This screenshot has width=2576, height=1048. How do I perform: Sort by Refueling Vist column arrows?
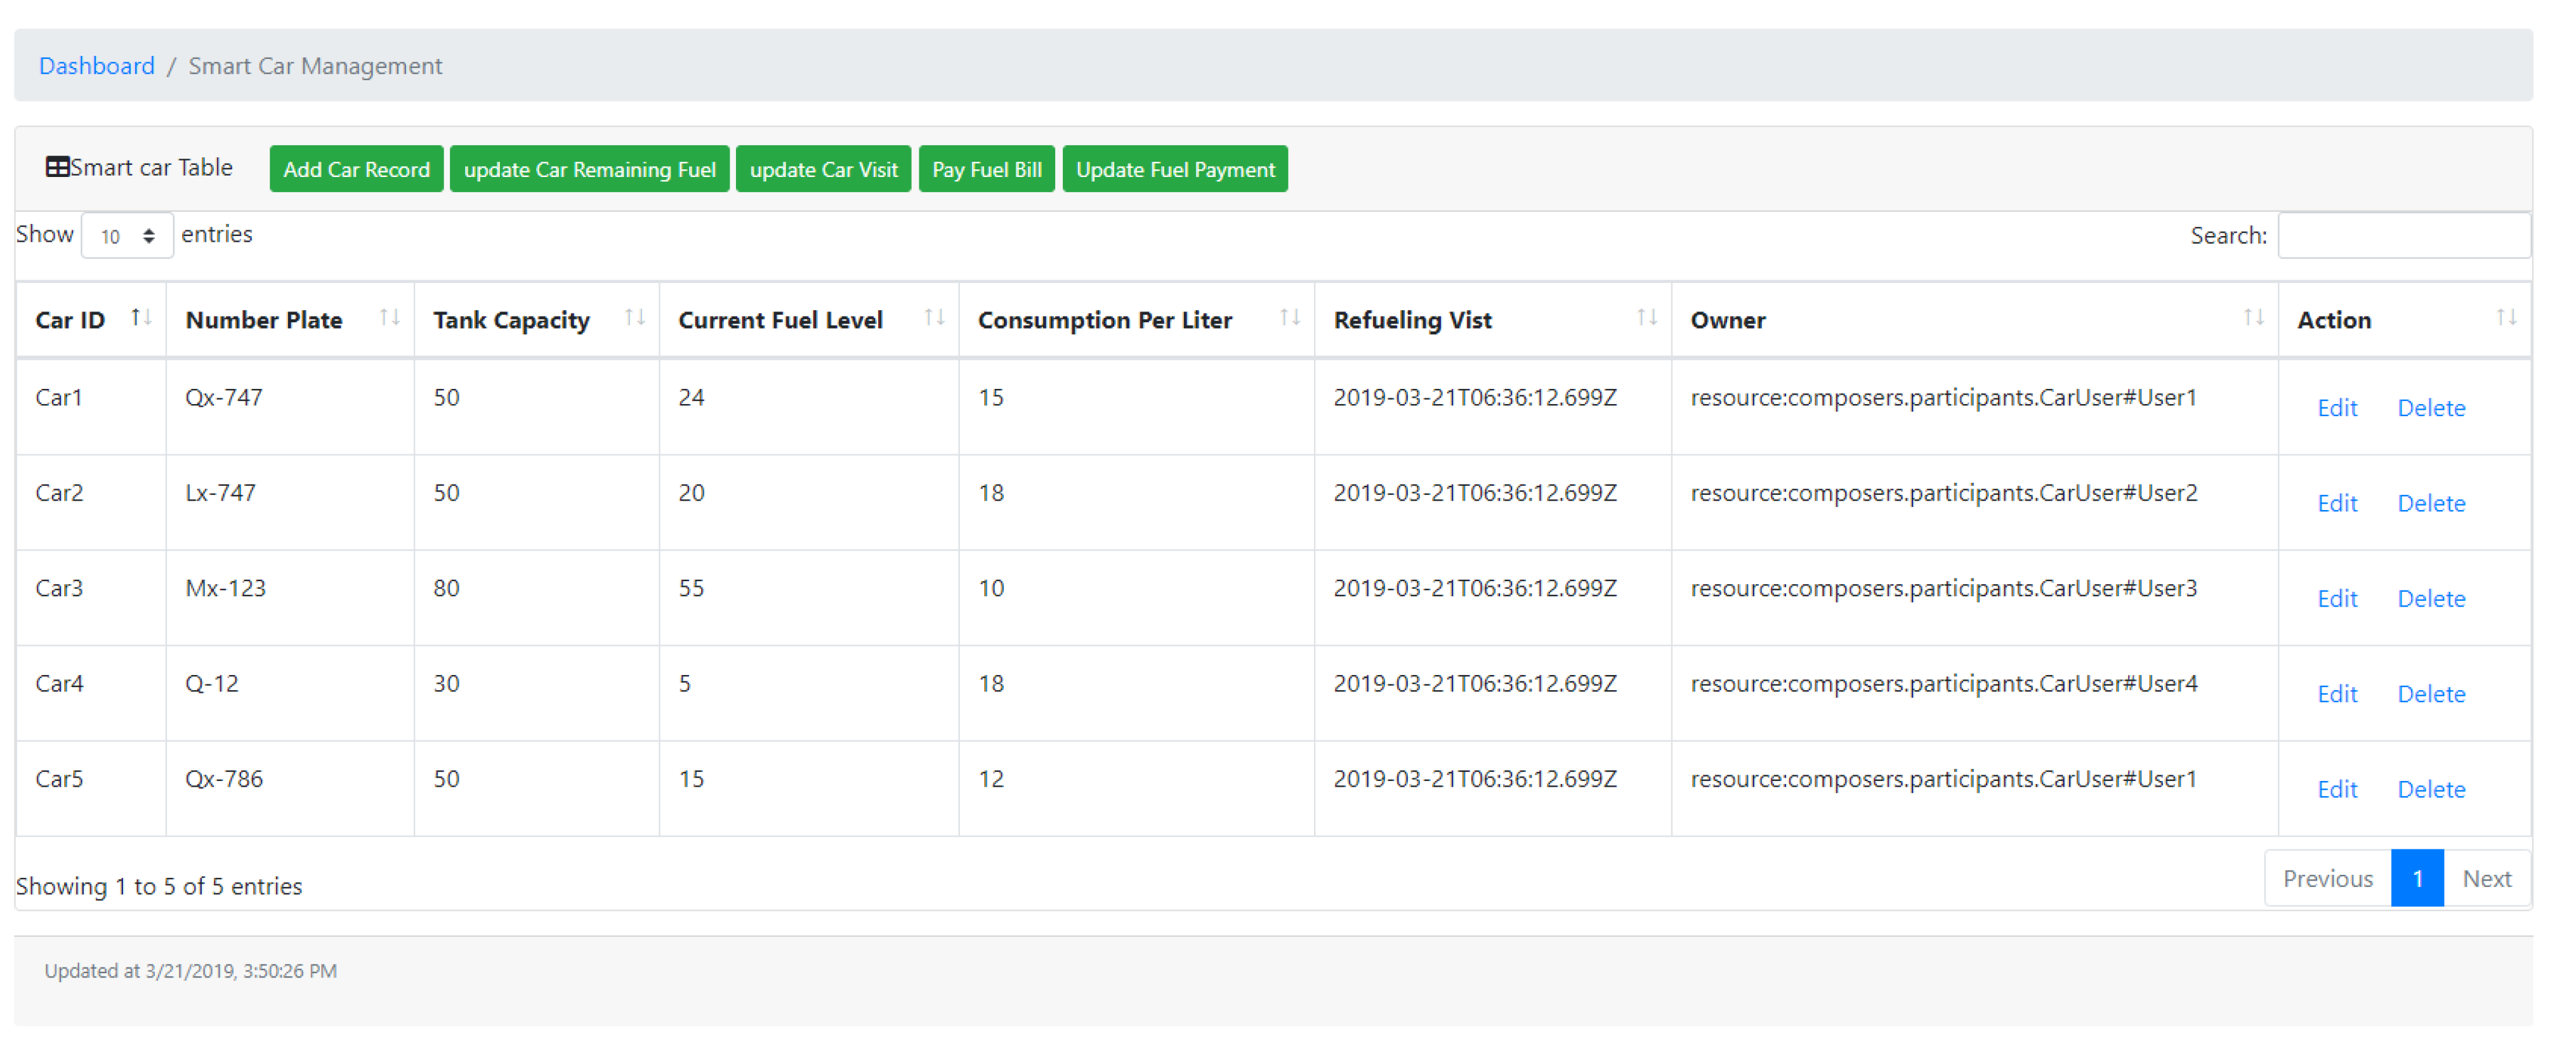click(x=1647, y=318)
